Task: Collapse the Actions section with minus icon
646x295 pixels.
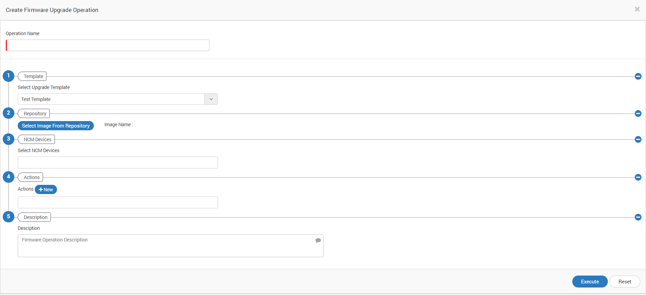Action: pos(638,177)
